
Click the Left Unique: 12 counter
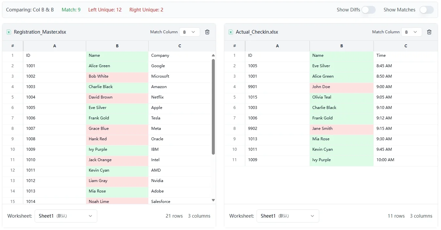(105, 10)
